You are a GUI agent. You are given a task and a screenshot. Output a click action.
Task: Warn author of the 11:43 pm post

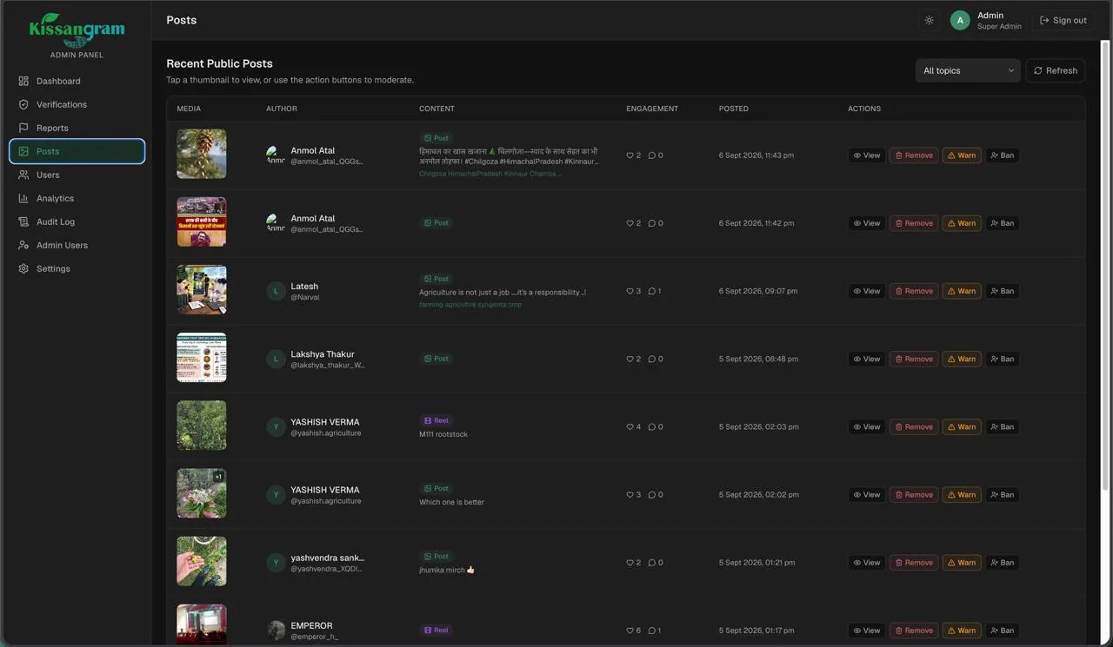[x=962, y=155]
